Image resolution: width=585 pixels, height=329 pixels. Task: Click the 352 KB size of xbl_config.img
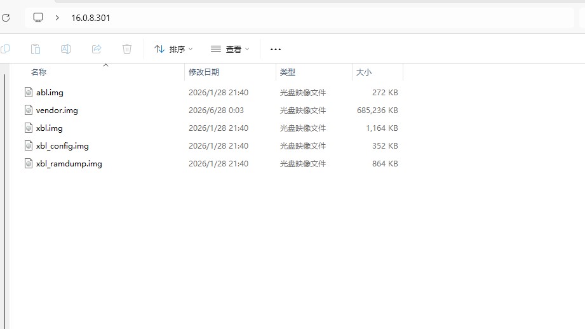click(385, 146)
